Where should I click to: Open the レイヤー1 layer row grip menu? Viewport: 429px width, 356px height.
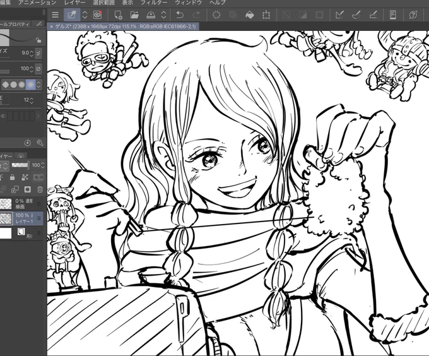point(39,218)
